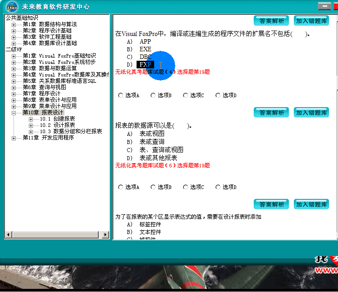The height and width of the screenshot is (292, 338).
Task: Choose 选项A for 报表的数据源 question
Action: (120, 187)
